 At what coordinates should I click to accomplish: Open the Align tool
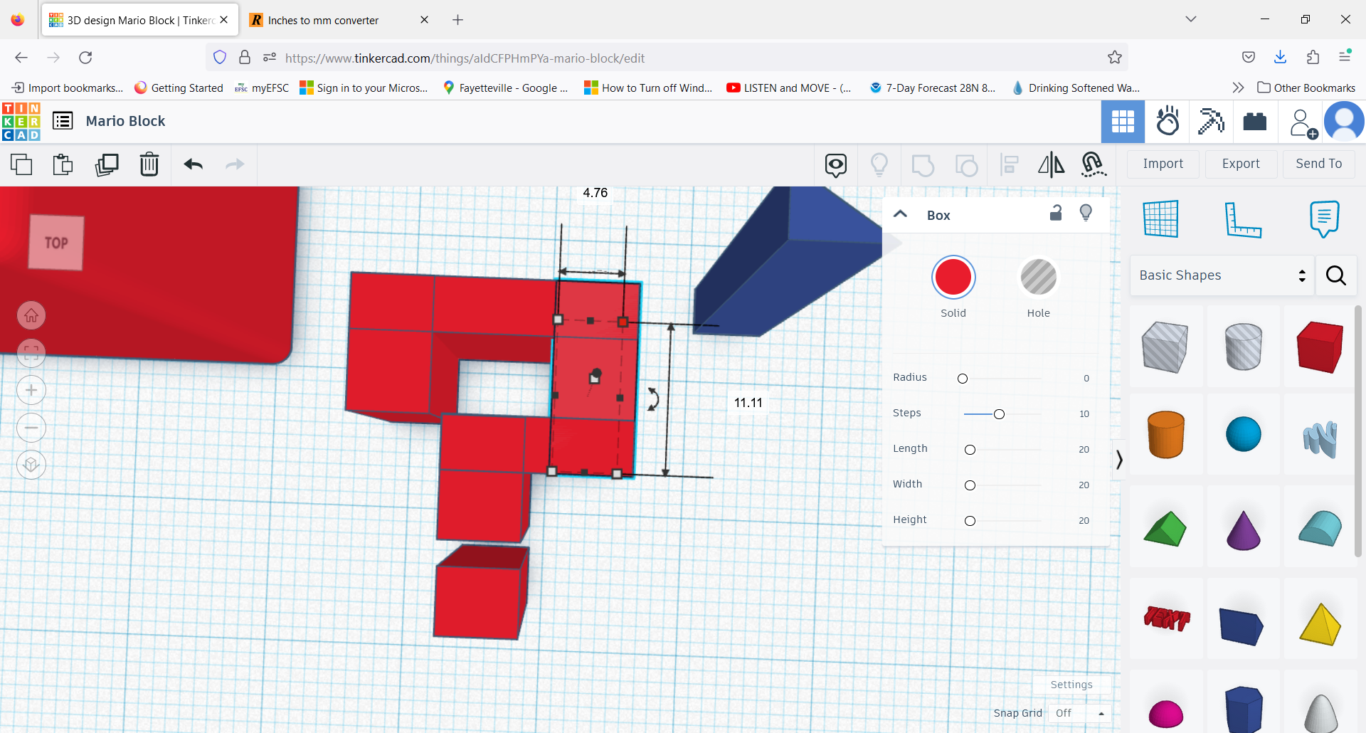tap(1009, 164)
